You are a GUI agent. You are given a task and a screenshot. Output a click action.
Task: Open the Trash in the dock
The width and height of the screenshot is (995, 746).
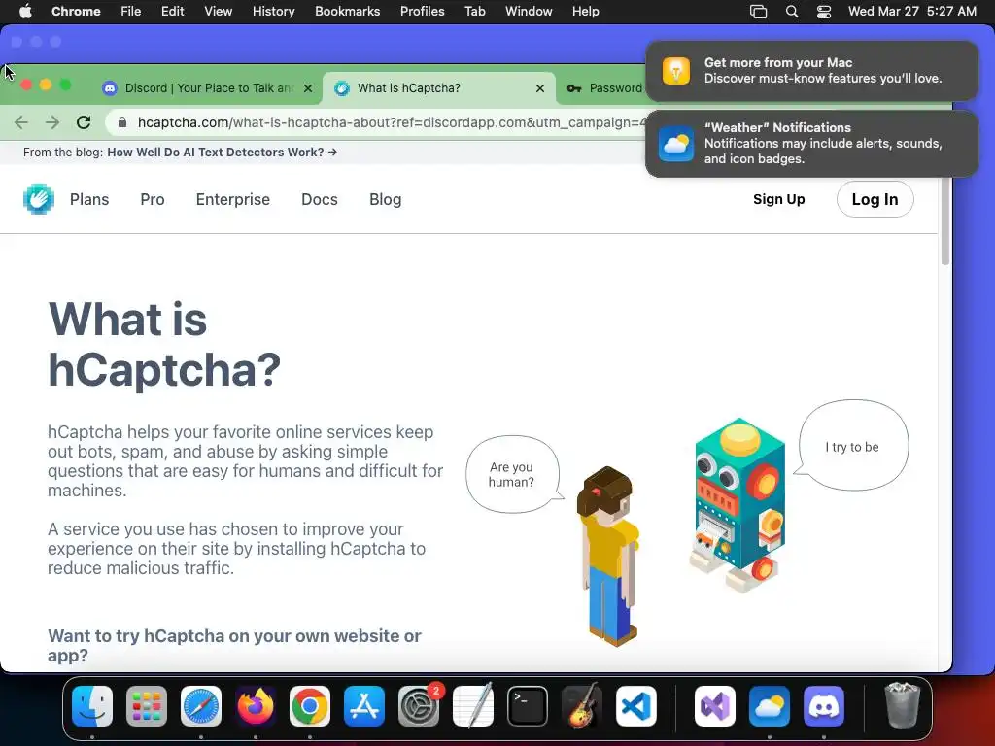click(903, 705)
